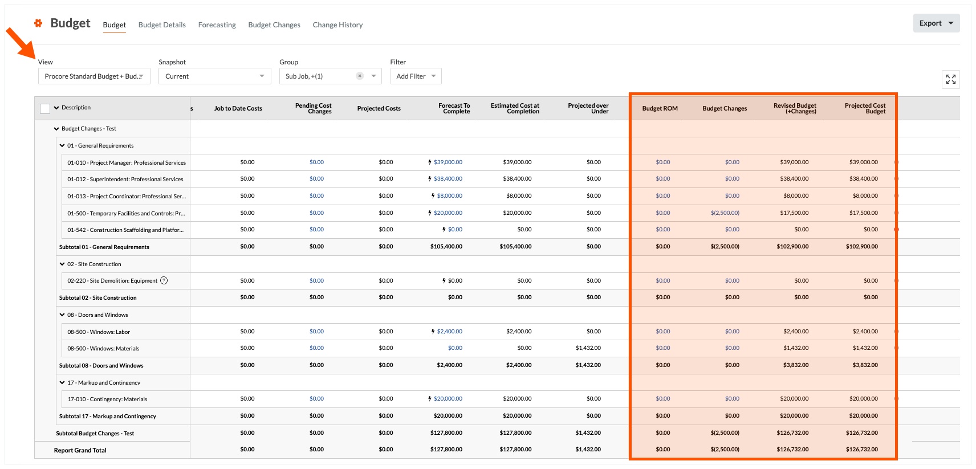976x469 pixels.
Task: Toggle the select-all checkbox in Description header
Action: click(x=45, y=108)
